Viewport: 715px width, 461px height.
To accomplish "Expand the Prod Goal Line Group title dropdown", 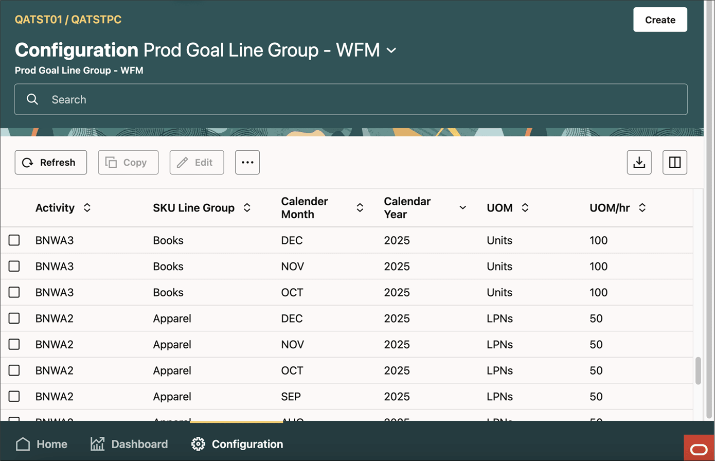I will tap(391, 50).
